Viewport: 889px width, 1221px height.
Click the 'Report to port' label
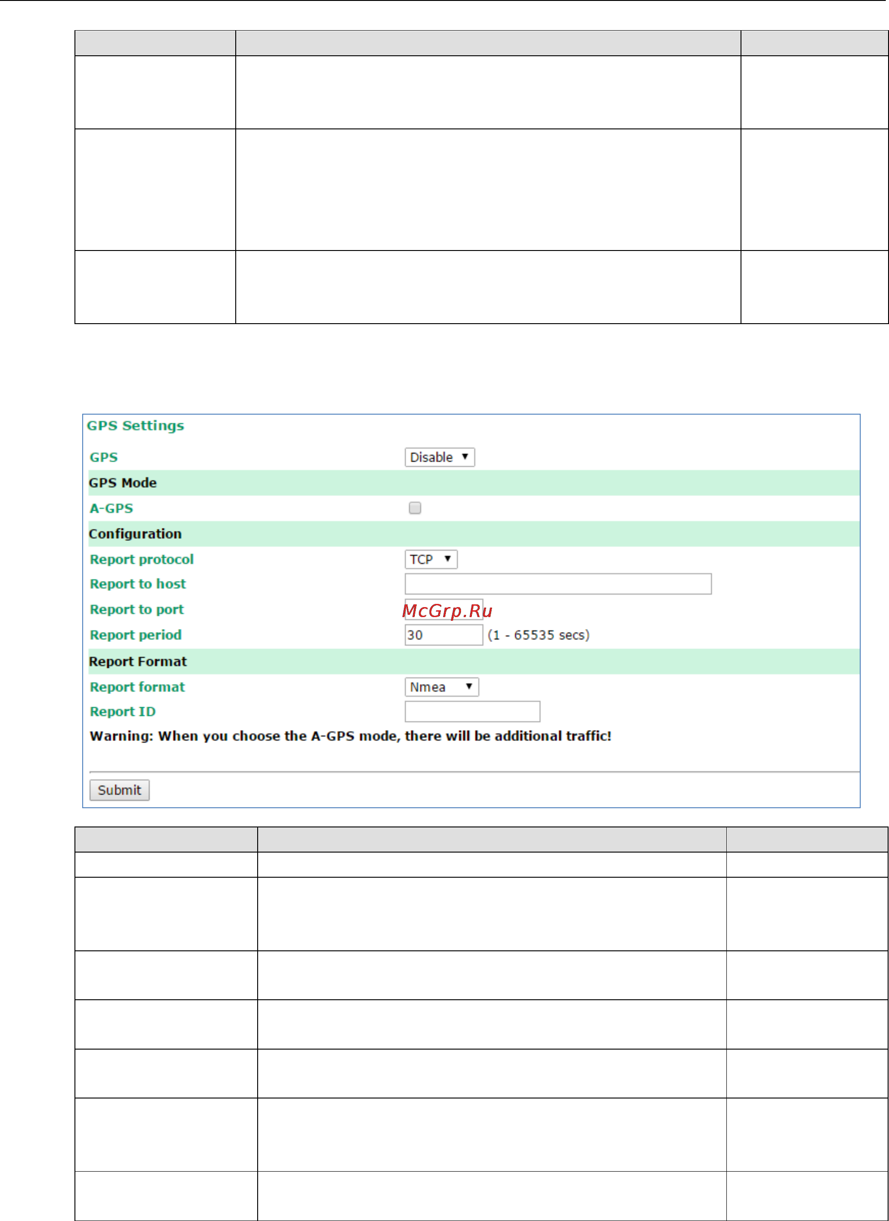coord(137,609)
